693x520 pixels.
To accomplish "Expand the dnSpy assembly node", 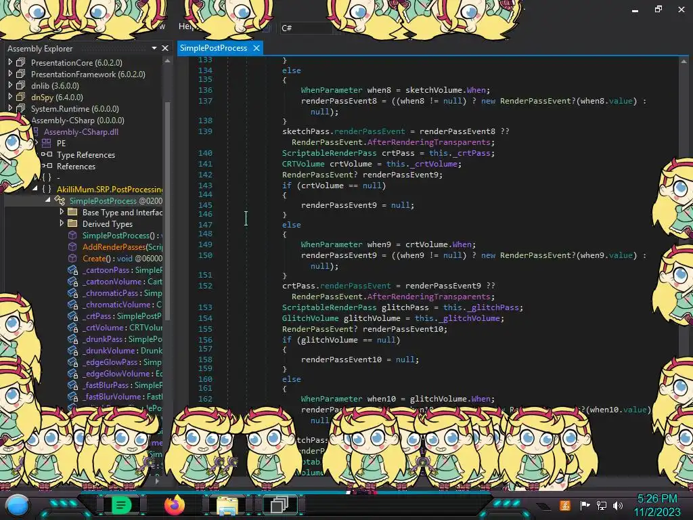I will click(10, 97).
